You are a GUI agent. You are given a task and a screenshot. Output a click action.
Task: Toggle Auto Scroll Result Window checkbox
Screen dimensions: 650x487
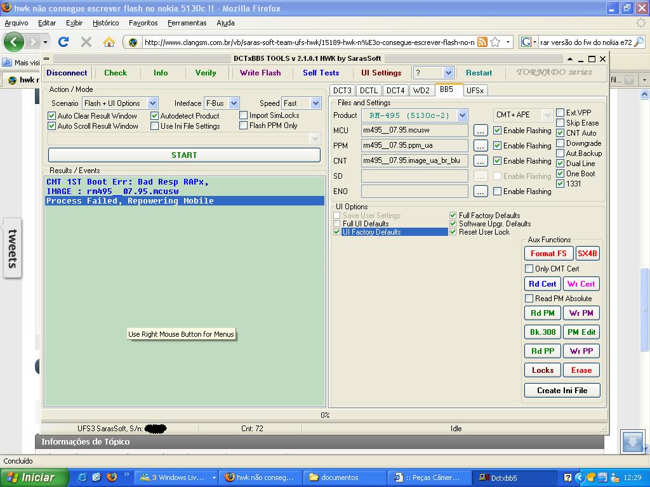point(52,126)
